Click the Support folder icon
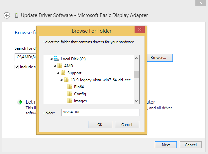 tap(63, 73)
